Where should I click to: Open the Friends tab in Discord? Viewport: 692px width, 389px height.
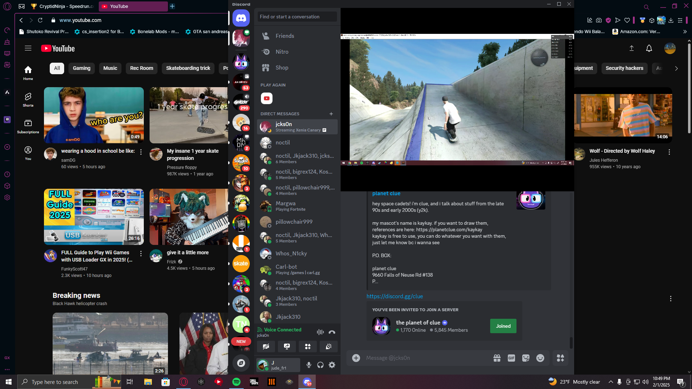coord(285,36)
